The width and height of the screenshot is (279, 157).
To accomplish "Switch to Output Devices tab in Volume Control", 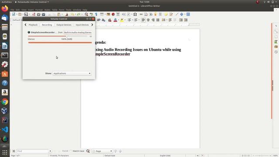I will (x=64, y=25).
